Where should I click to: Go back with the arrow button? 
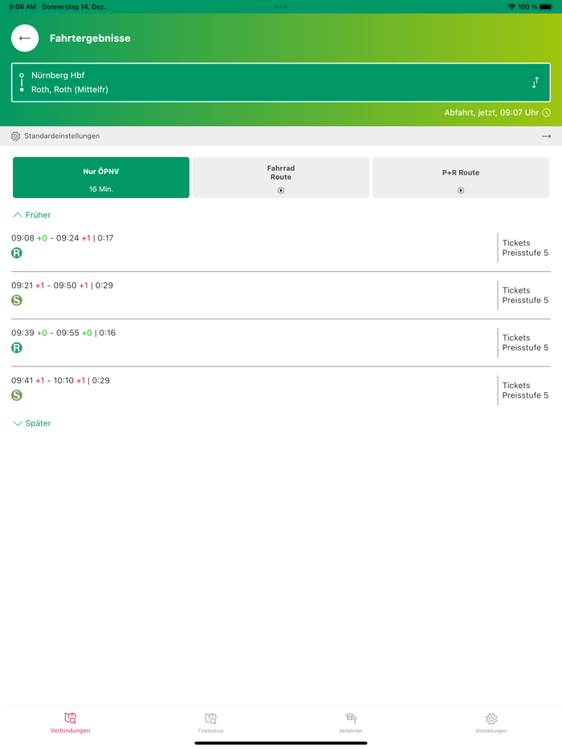tap(25, 38)
